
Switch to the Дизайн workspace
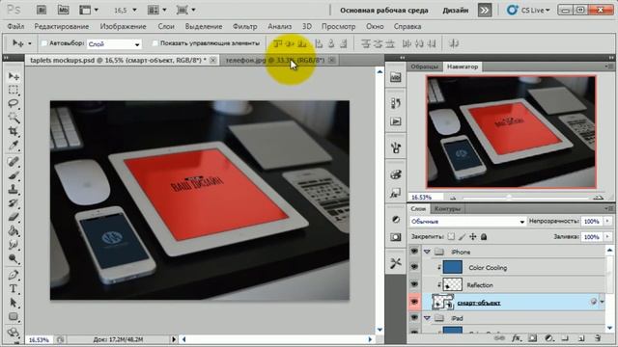(455, 11)
